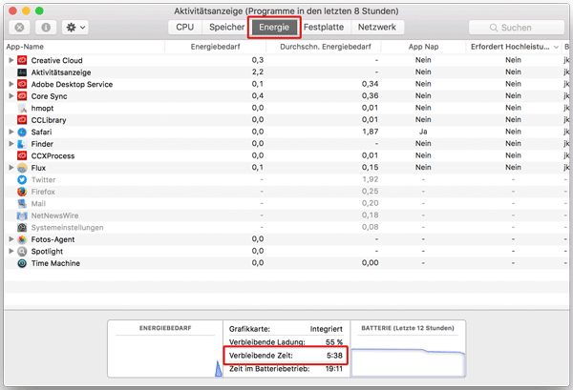Click the Firefox icon

(x=22, y=192)
